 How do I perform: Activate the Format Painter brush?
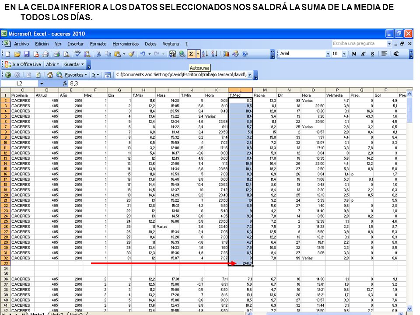point(131,54)
